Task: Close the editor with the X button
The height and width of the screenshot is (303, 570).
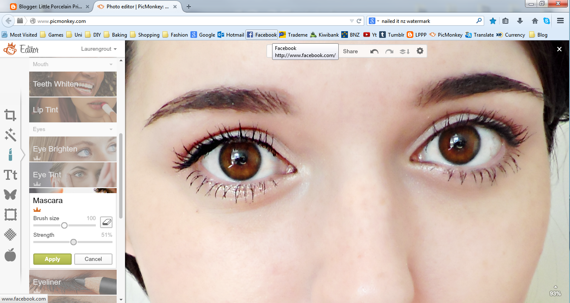Action: [x=559, y=49]
